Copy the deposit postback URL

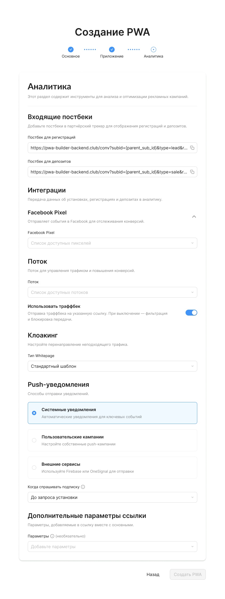193,172
